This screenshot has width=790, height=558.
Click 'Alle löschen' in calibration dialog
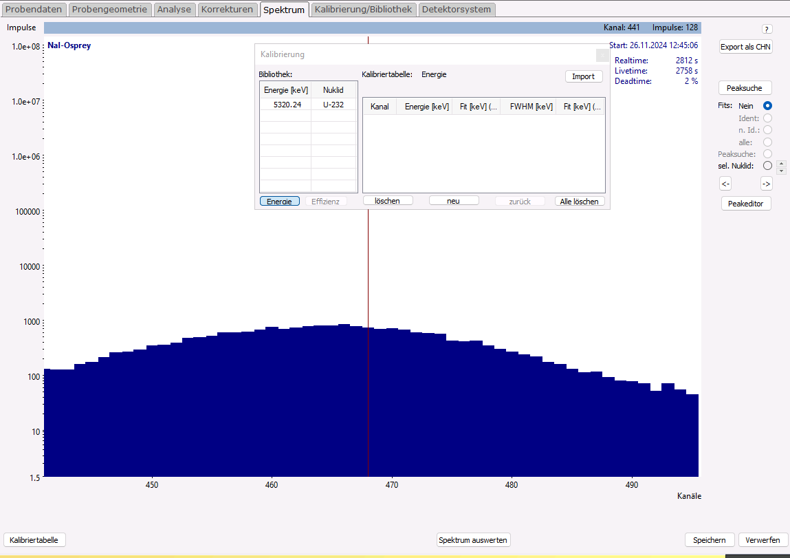(x=580, y=202)
